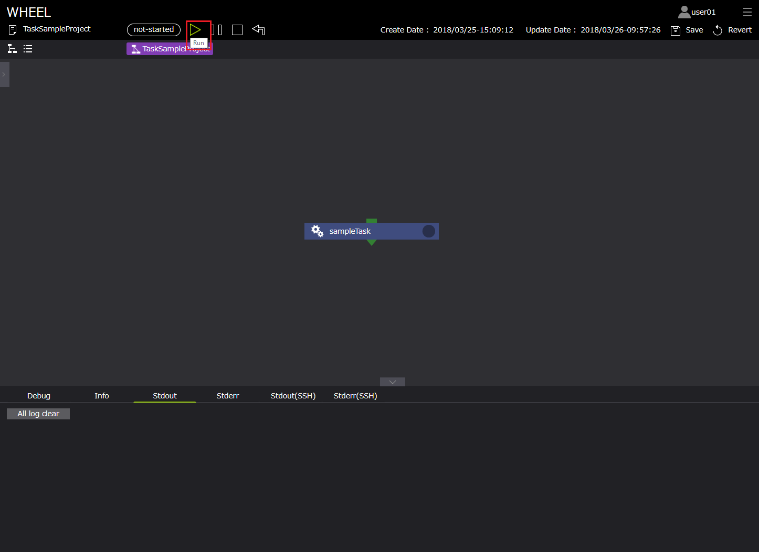The height and width of the screenshot is (552, 759).
Task: Stop the project using the square icon
Action: [x=237, y=30]
